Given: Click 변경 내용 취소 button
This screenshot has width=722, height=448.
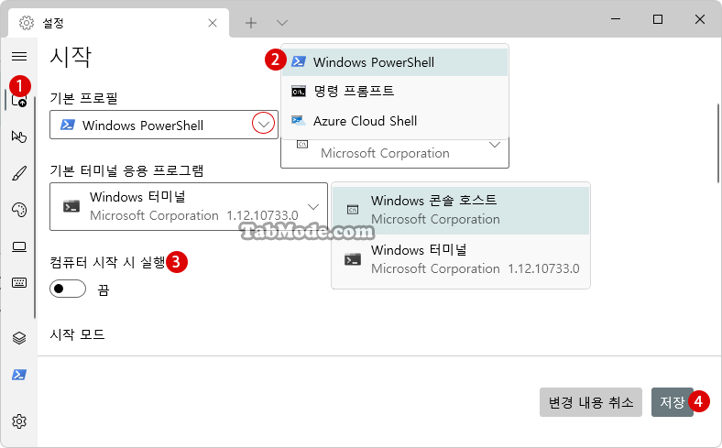Looking at the screenshot, I should 591,402.
